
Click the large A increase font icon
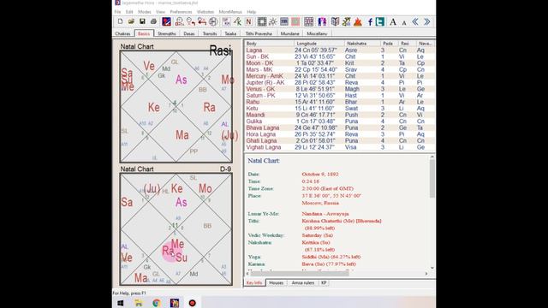(393, 21)
